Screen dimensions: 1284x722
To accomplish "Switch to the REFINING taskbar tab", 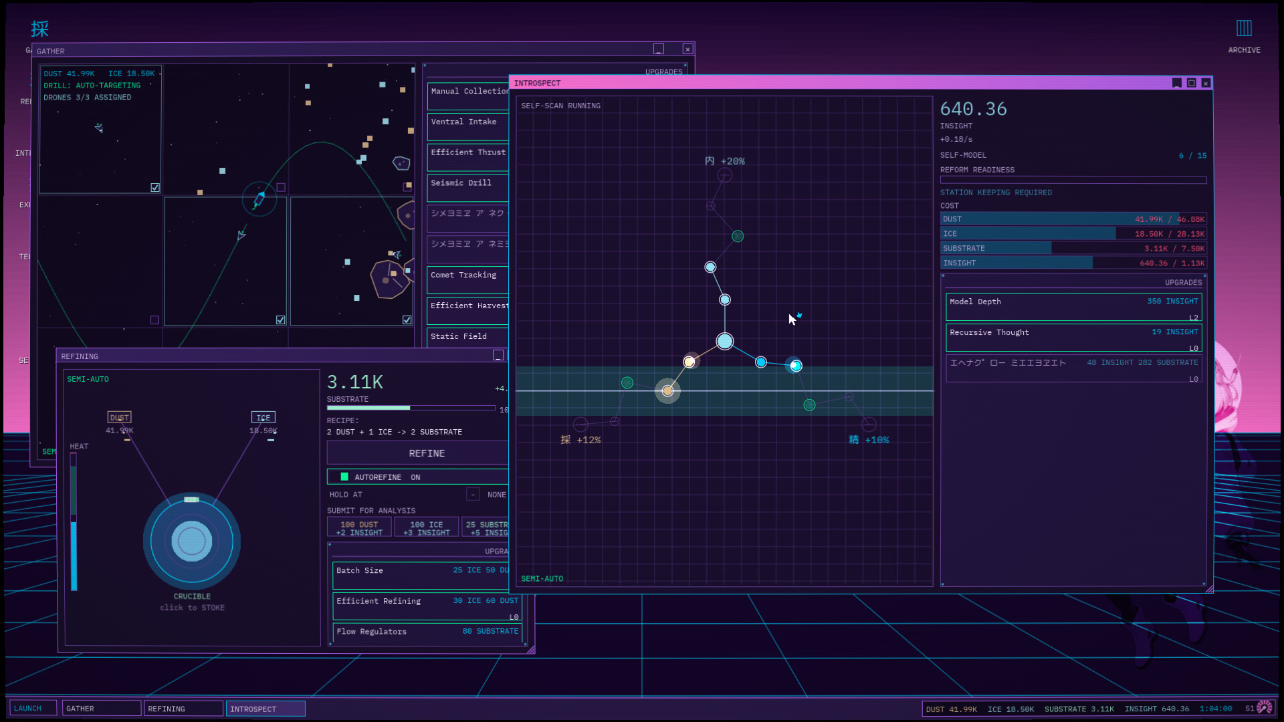I will click(x=183, y=709).
